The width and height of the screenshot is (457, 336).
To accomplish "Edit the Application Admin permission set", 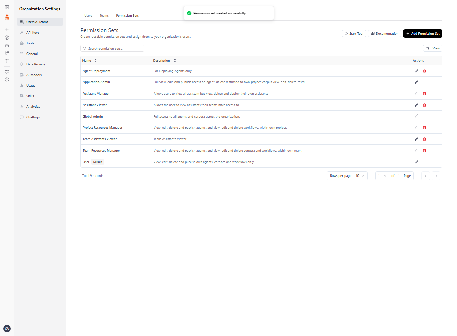I will [416, 82].
